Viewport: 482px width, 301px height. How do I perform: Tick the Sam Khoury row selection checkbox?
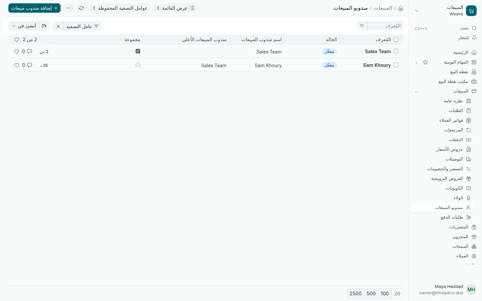(x=396, y=65)
